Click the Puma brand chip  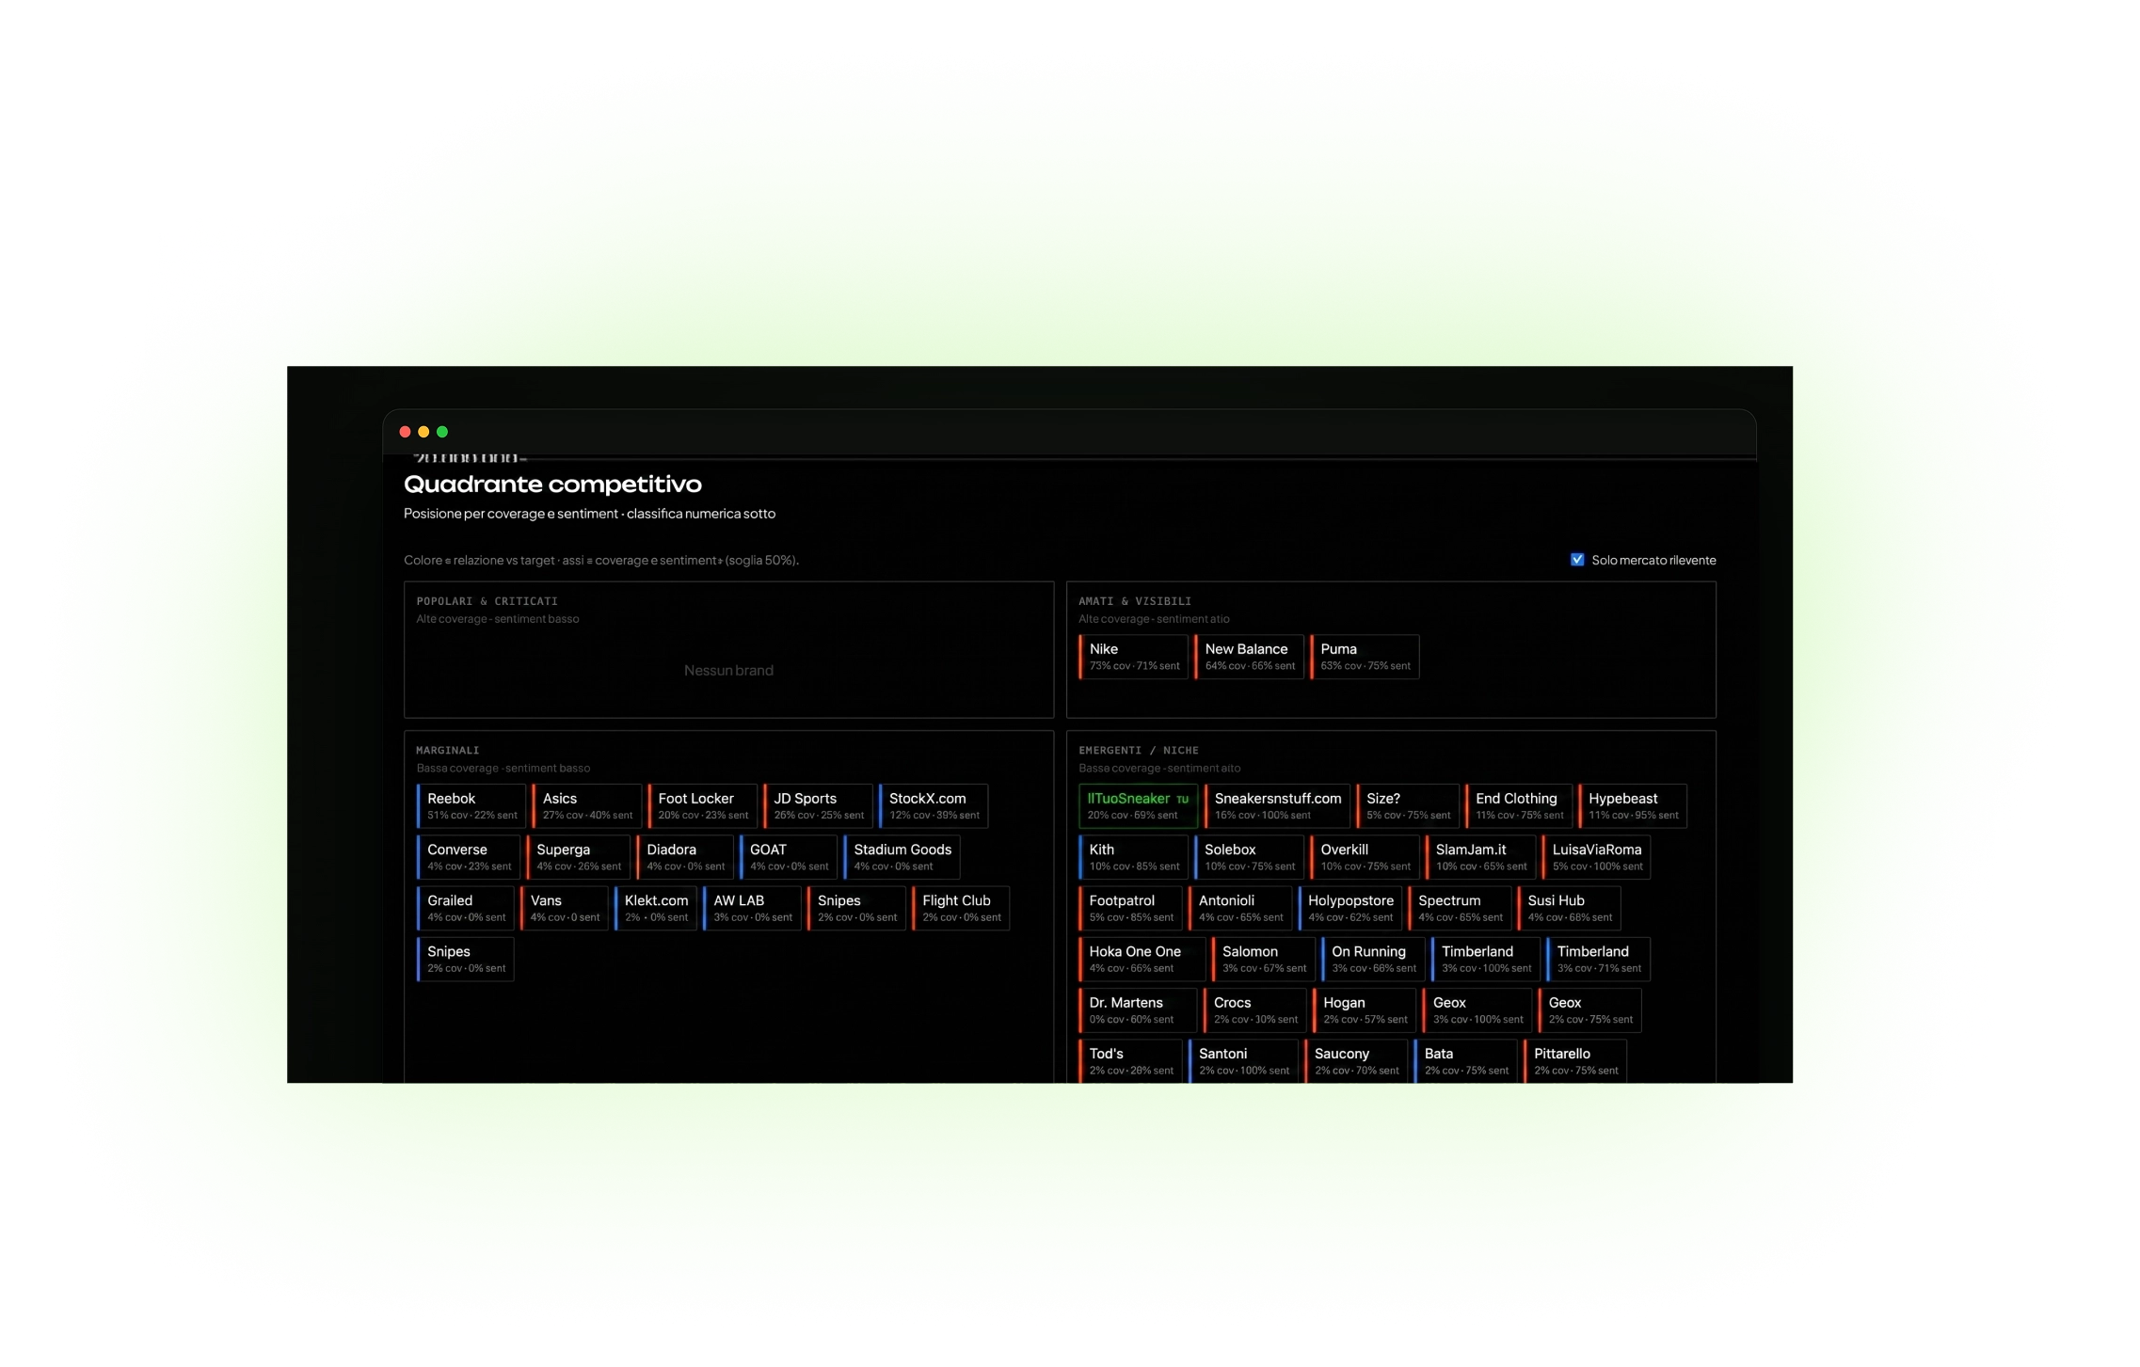tap(1365, 657)
